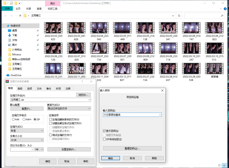229x168 pixels.
Task: Click the Up directory arrow icon
Action: (20, 15)
